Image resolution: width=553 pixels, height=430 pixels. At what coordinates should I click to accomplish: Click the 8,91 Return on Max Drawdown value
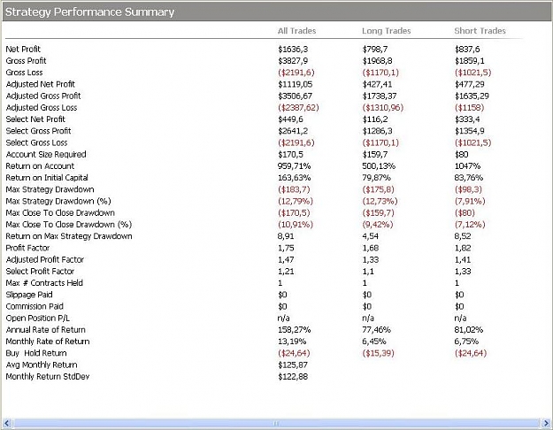pos(286,236)
